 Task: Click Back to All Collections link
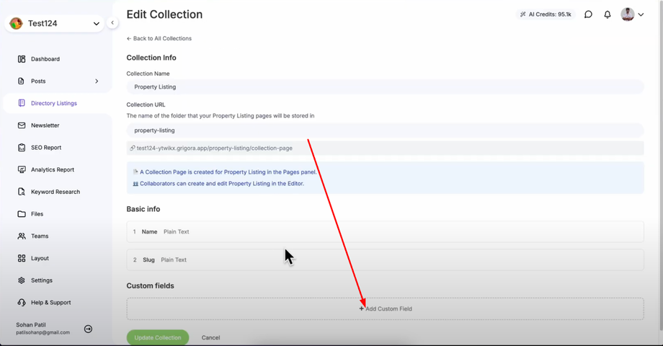point(159,38)
